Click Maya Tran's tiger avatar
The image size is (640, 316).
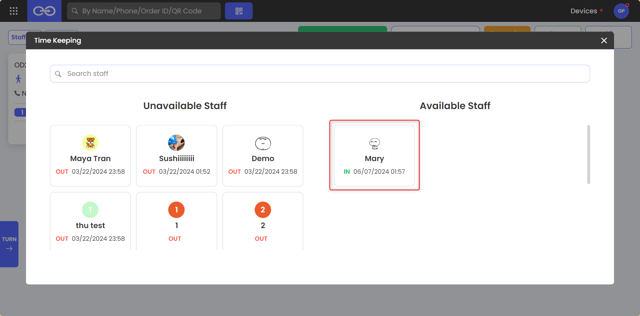(x=90, y=143)
